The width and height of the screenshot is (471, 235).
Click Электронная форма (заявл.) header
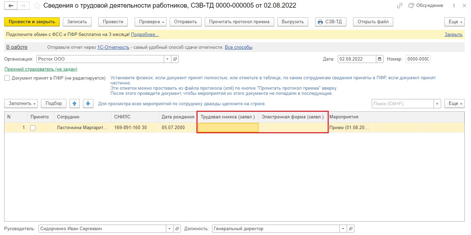coord(293,117)
